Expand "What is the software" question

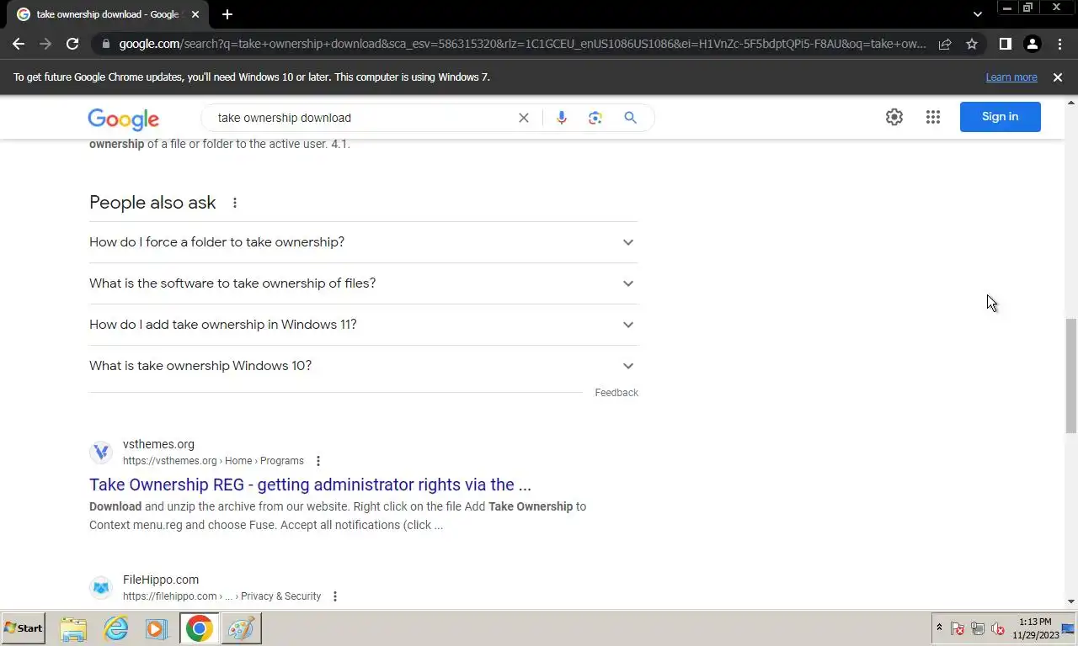363,283
